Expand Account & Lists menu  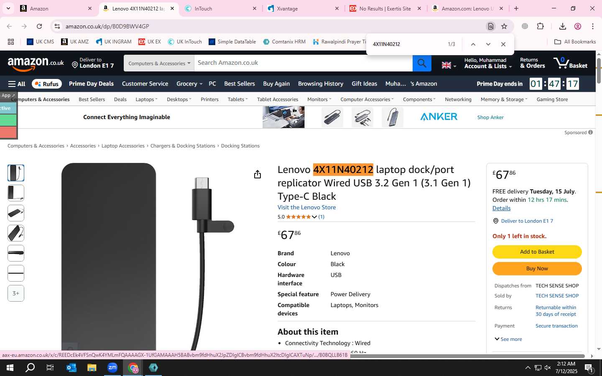[x=488, y=63]
